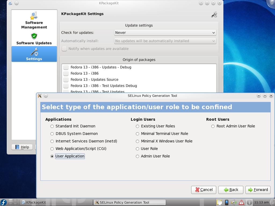Enable the Fedora 13 - i386 repository
Image resolution: width=275 pixels, height=206 pixels.
[x=66, y=73]
